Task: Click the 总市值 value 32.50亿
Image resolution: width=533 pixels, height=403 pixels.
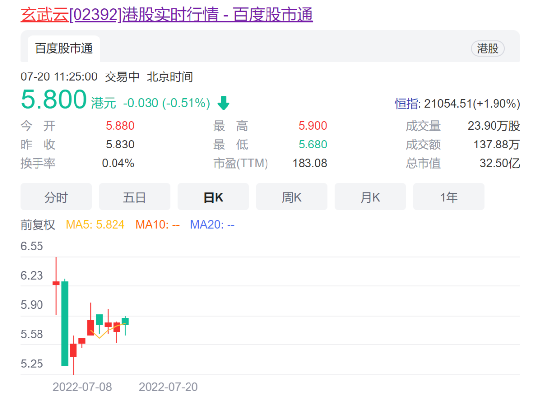Action: coord(499,163)
